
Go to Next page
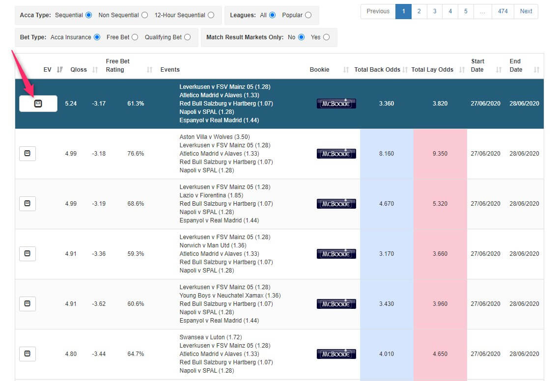(x=526, y=11)
